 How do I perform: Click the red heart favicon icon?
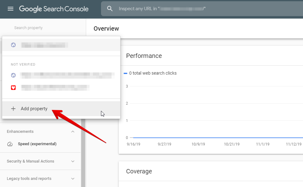[13, 88]
